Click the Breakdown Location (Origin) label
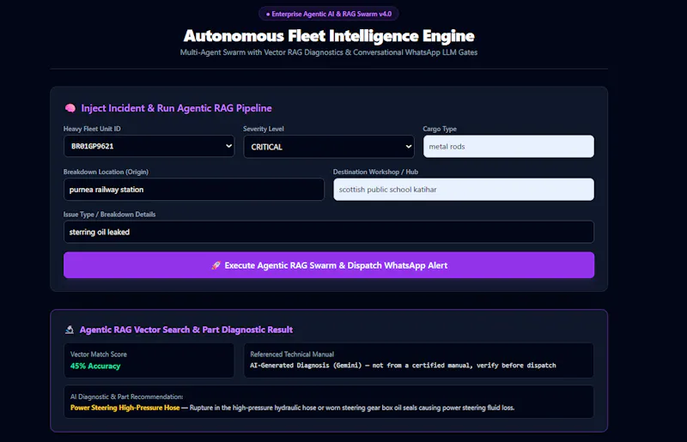The height and width of the screenshot is (442, 687). pyautogui.click(x=106, y=172)
